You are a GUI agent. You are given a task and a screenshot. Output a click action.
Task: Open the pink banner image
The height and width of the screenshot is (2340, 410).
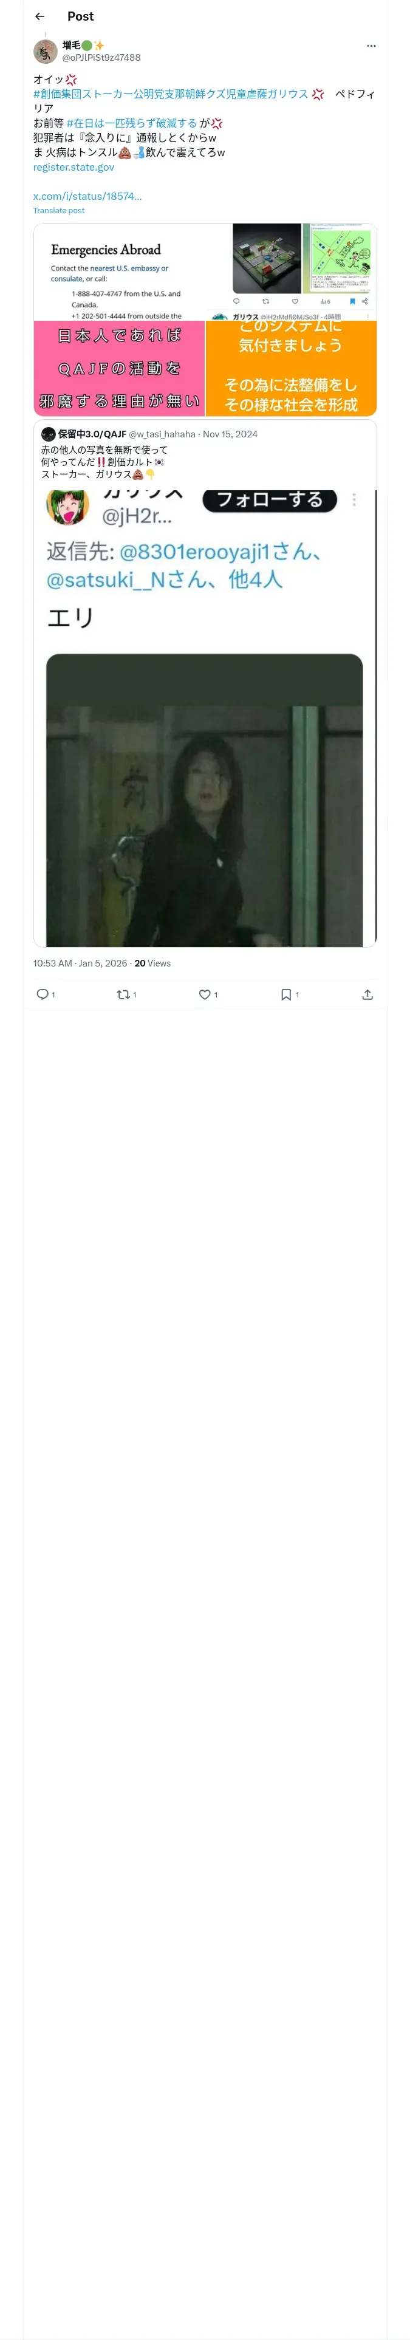tap(119, 368)
